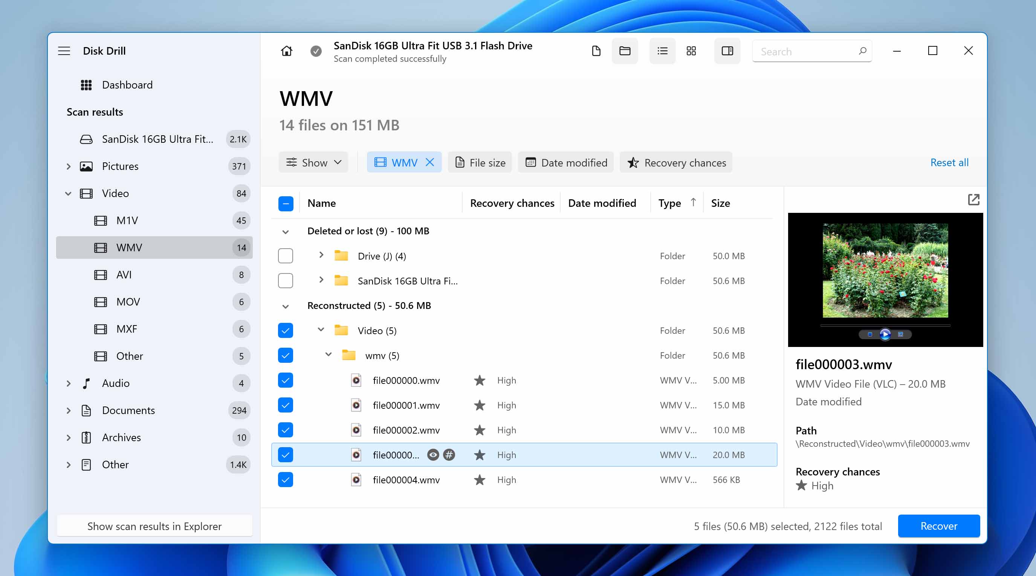
Task: Click the Recover button
Action: [939, 526]
